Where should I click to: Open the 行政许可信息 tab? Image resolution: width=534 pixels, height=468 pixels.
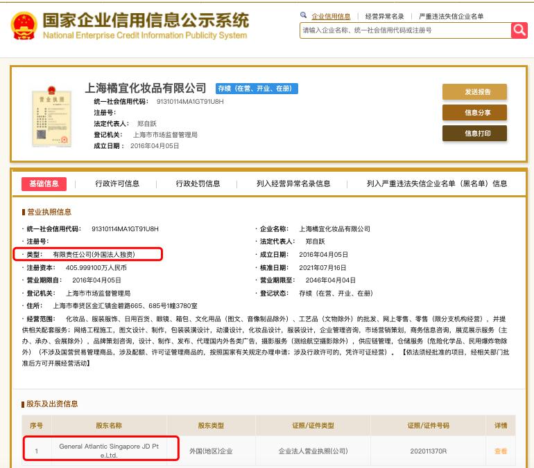click(117, 184)
